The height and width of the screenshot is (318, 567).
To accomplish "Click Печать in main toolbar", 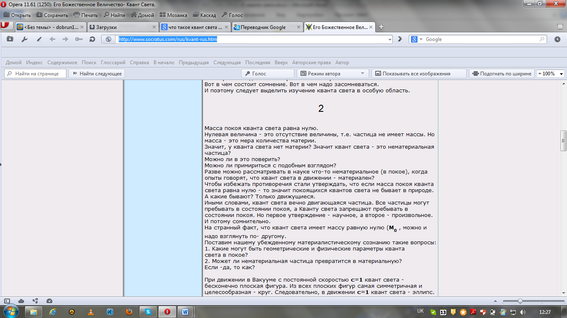I will (86, 15).
